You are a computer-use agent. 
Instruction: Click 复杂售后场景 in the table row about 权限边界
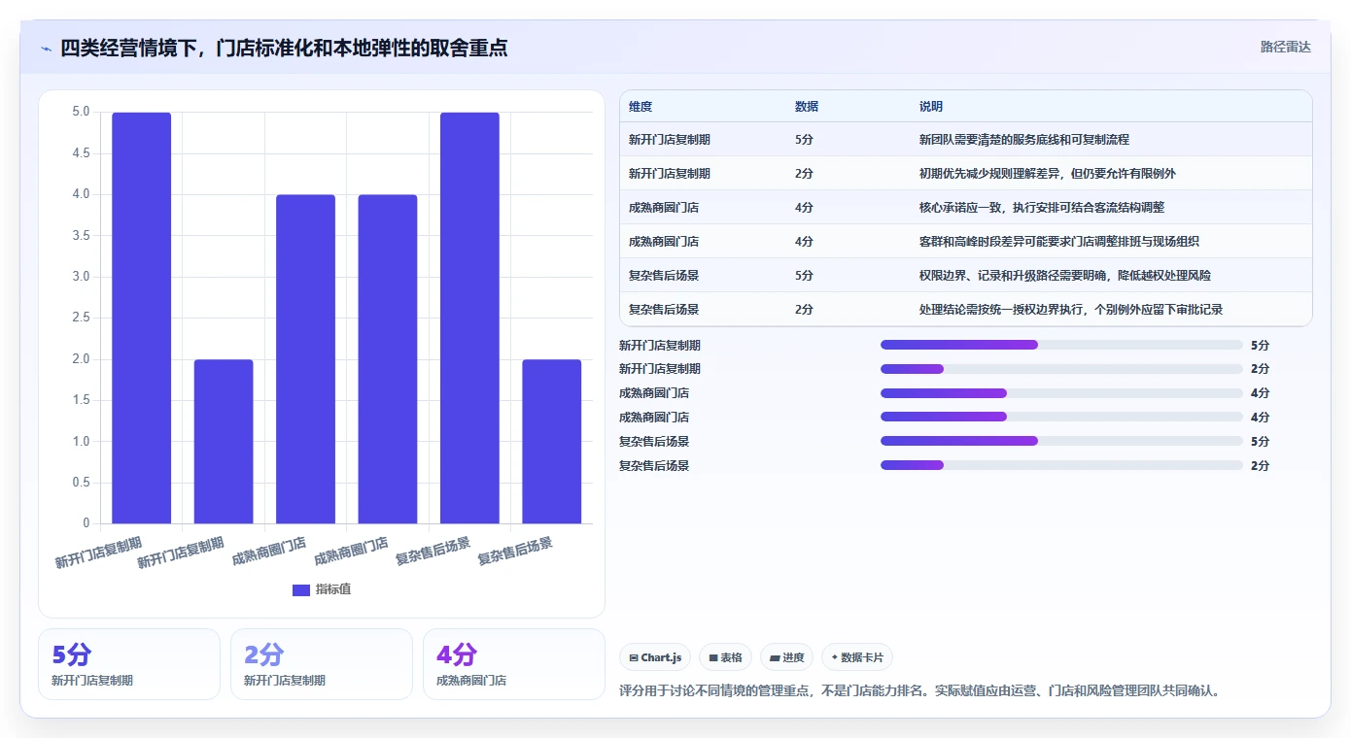coord(664,276)
